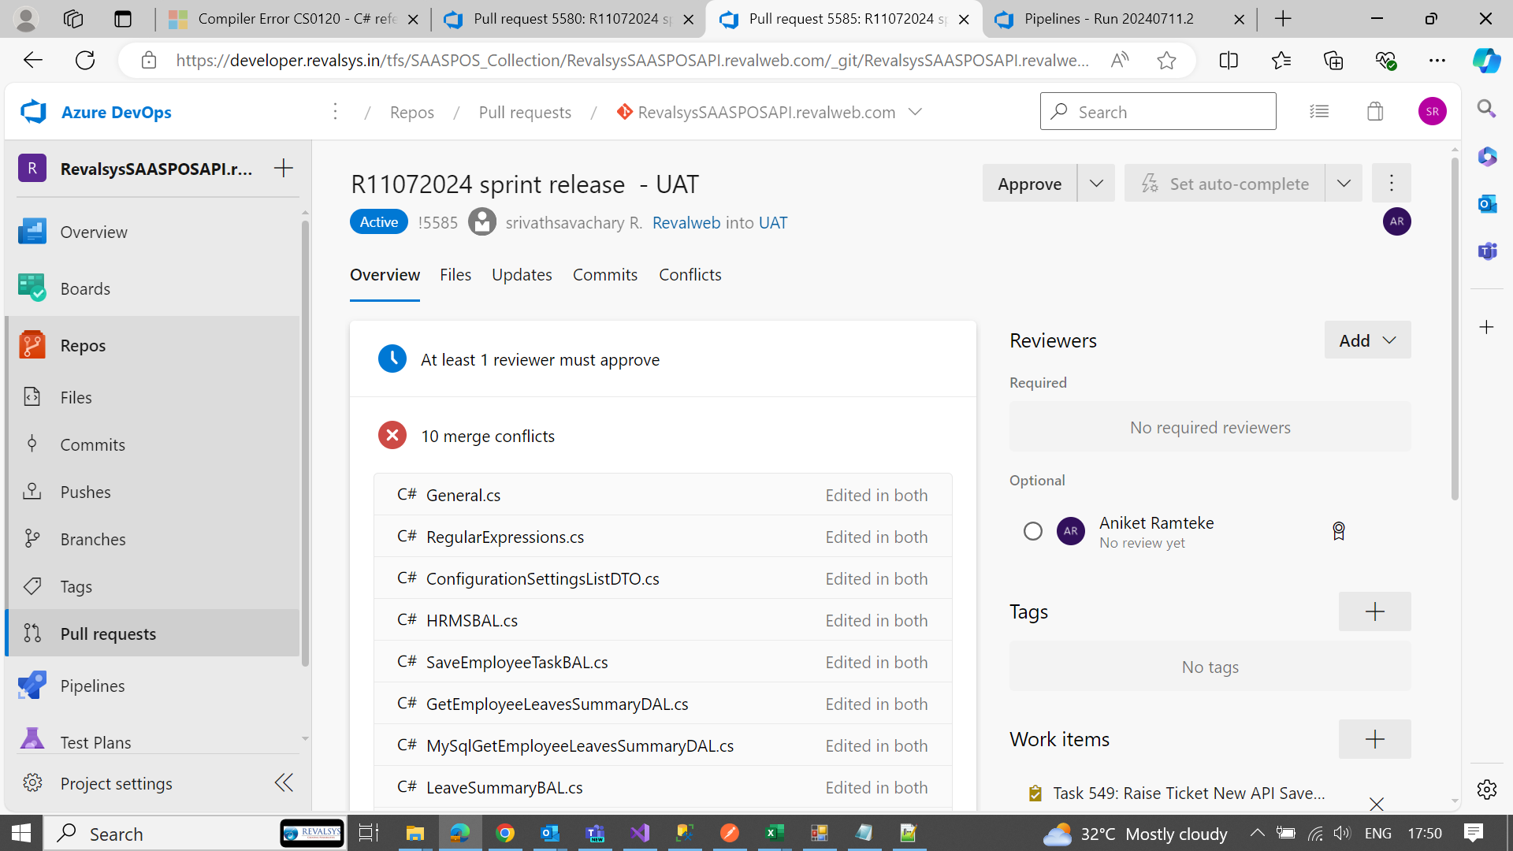Screen dimensions: 1513x851
Task: Expand the auto-complete options dropdown arrow
Action: point(1344,184)
